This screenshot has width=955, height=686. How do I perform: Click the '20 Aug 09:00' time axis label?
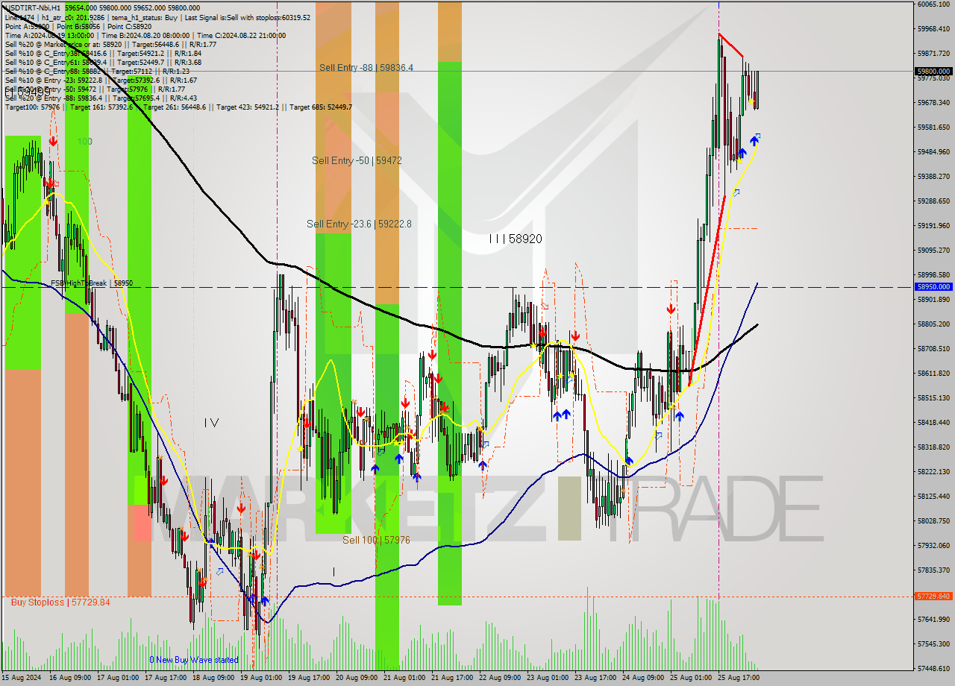tap(357, 679)
